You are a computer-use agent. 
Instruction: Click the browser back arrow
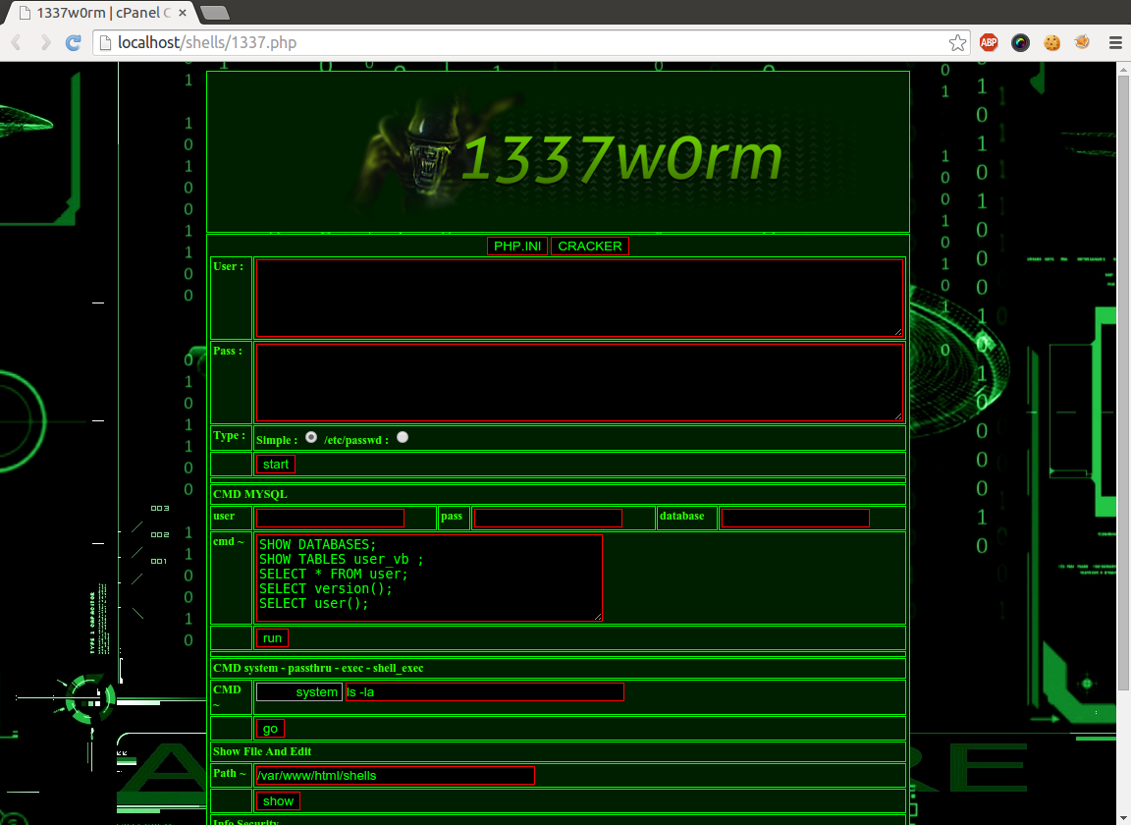(x=16, y=42)
